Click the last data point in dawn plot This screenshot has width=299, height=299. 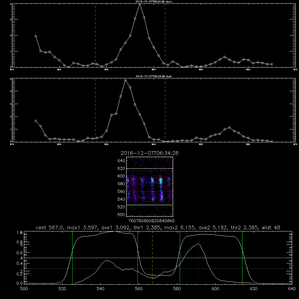pyautogui.click(x=272, y=64)
